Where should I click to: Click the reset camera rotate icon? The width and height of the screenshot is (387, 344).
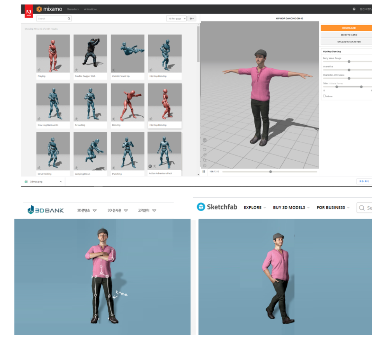coord(205,149)
